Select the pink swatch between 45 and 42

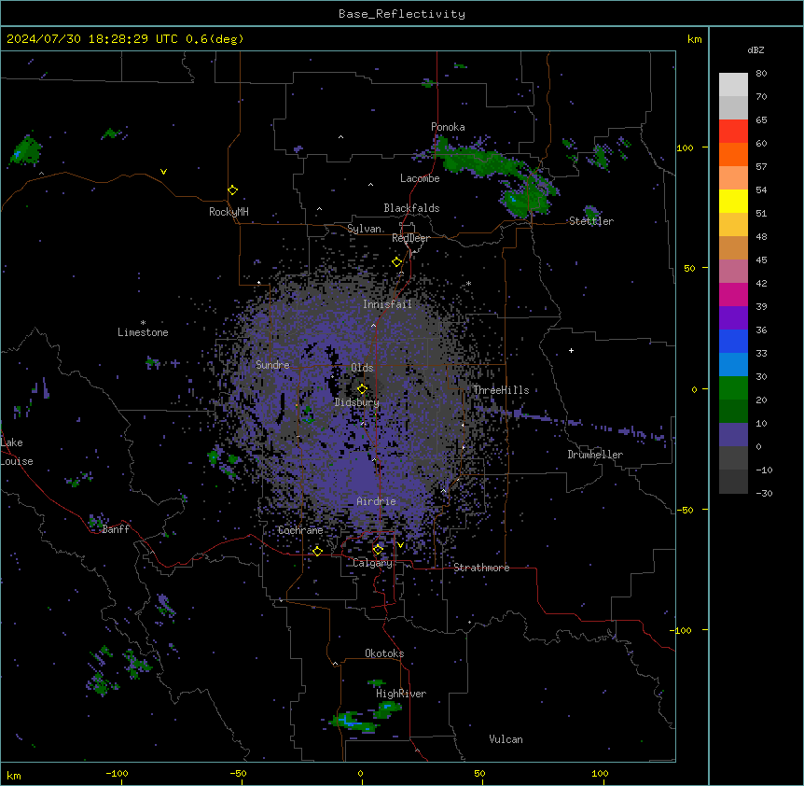click(733, 272)
